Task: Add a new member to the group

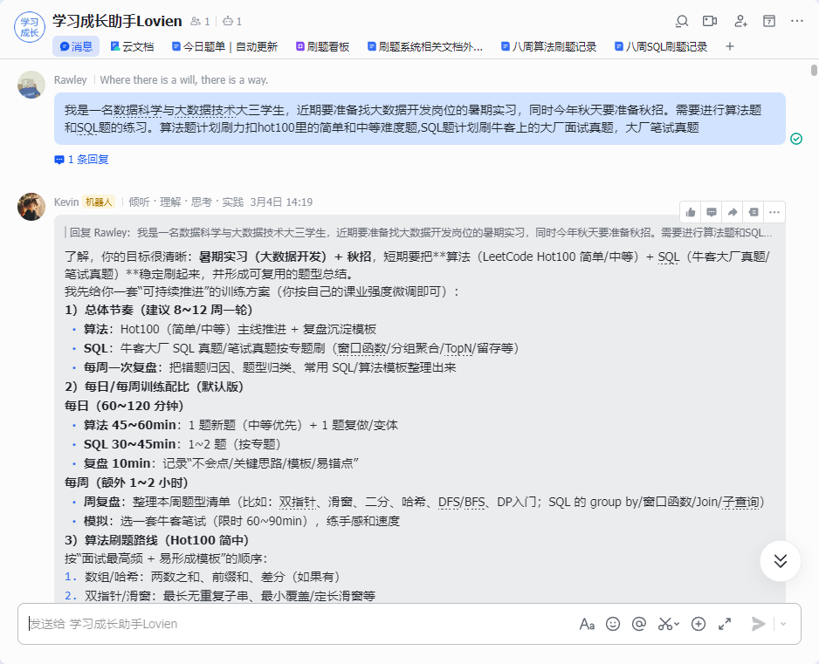Action: (740, 21)
